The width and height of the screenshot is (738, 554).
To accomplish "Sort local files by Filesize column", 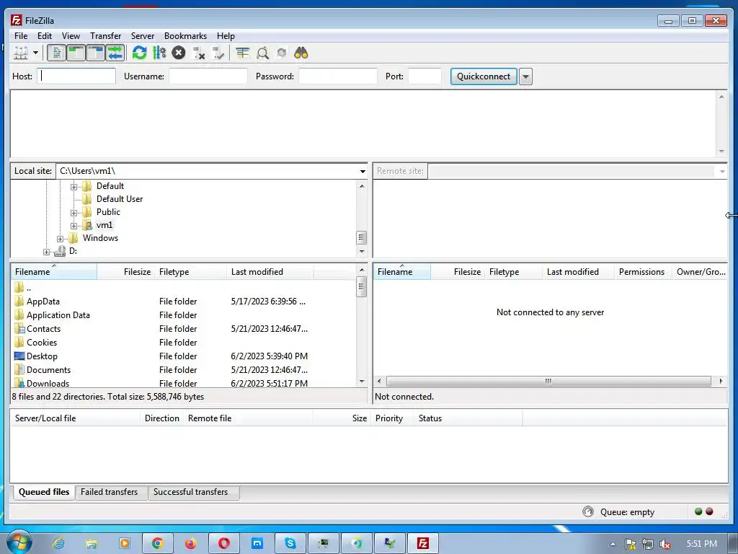I will [125, 272].
